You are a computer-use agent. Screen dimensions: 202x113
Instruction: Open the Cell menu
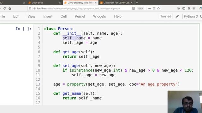point(63,16)
